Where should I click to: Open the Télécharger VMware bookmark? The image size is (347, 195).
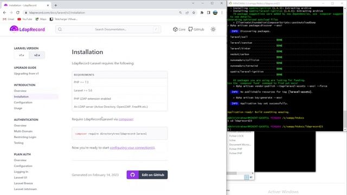click(x=64, y=19)
